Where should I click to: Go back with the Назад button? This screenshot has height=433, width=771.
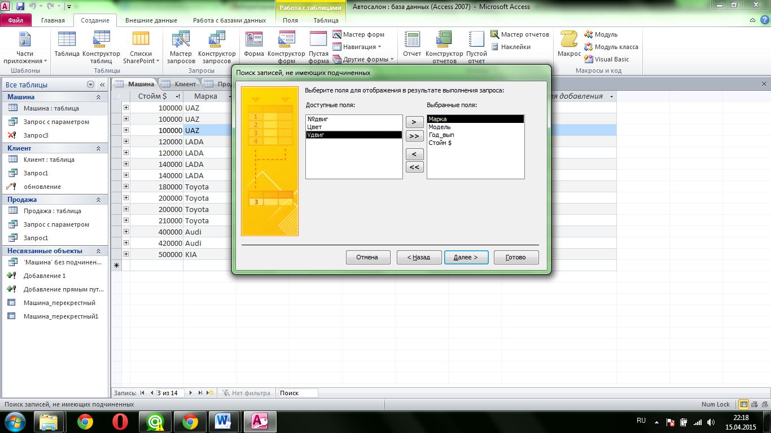click(x=419, y=257)
